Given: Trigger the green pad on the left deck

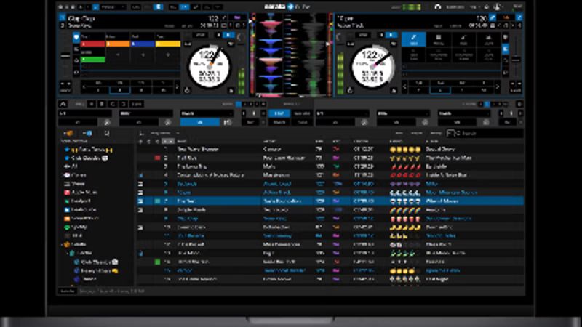Looking at the screenshot, I should (92, 60).
